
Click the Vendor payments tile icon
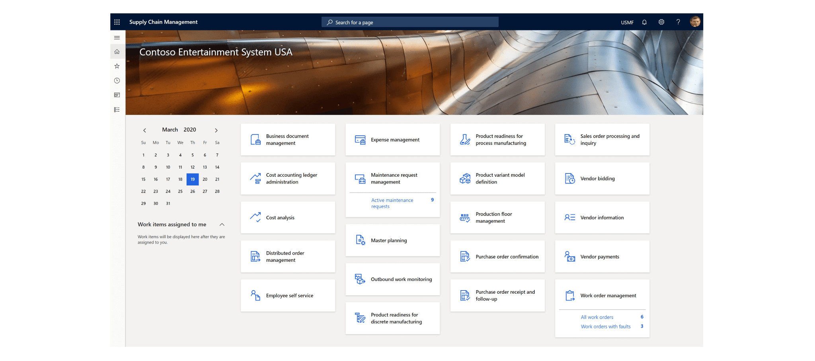pos(570,256)
